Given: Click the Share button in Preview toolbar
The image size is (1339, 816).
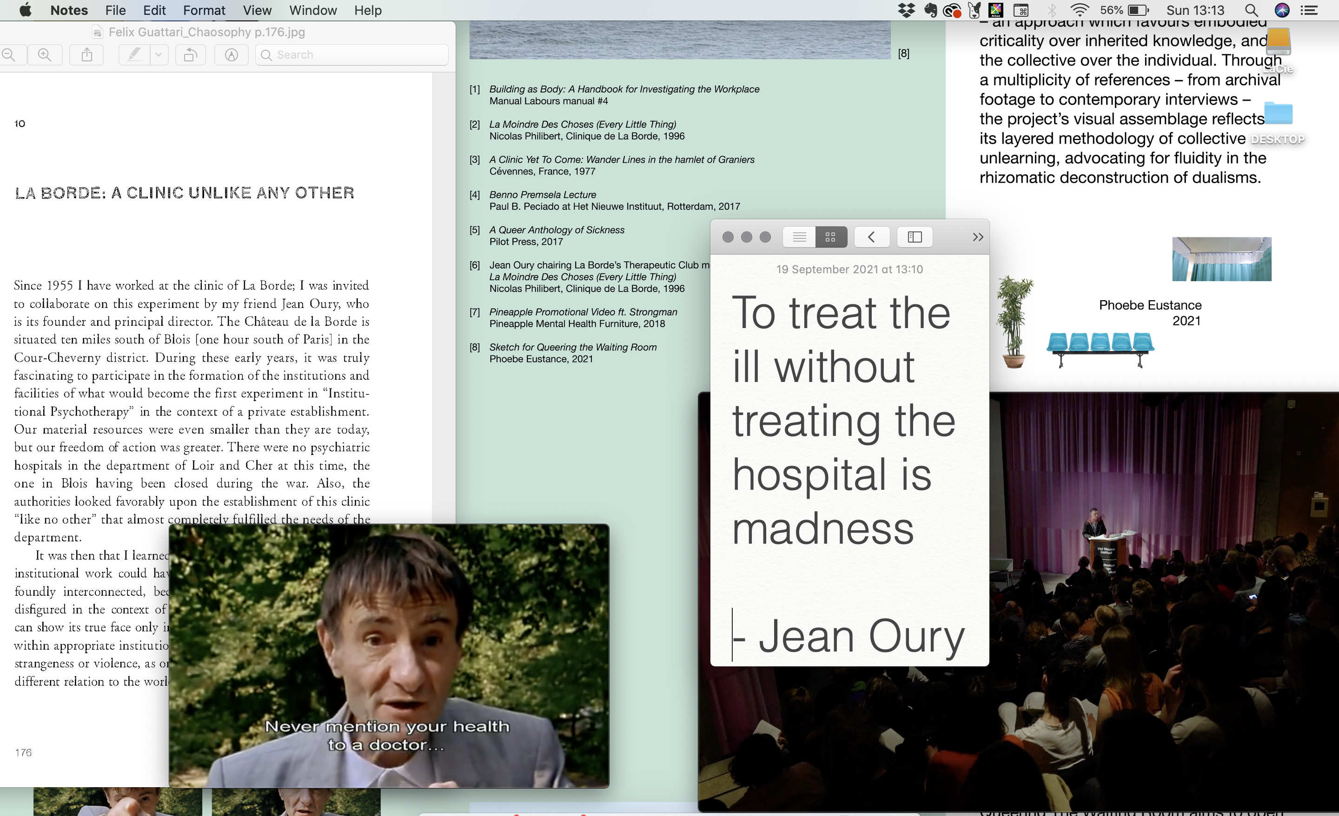Looking at the screenshot, I should pos(87,55).
